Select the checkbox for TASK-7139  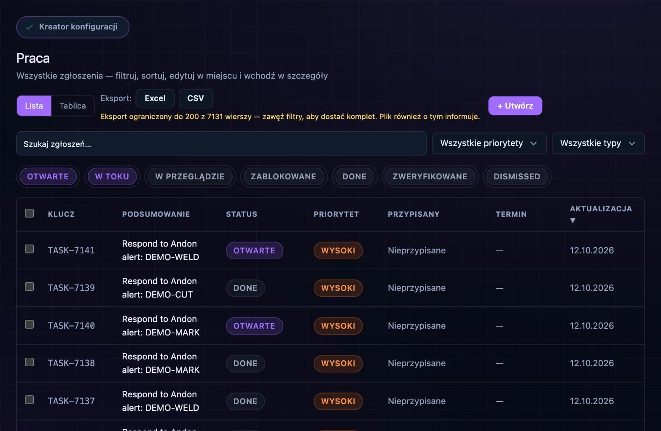point(30,287)
